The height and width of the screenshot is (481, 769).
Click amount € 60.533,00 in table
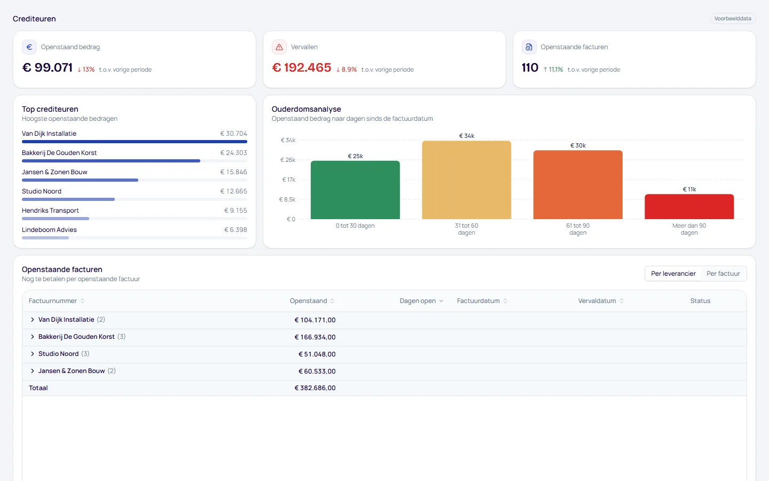click(317, 371)
